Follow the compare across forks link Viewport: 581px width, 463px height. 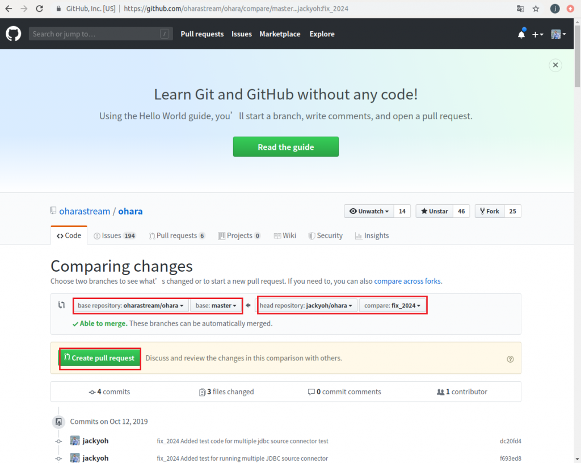(x=407, y=281)
